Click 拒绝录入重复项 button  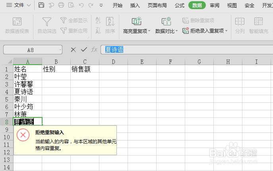(x=203, y=31)
